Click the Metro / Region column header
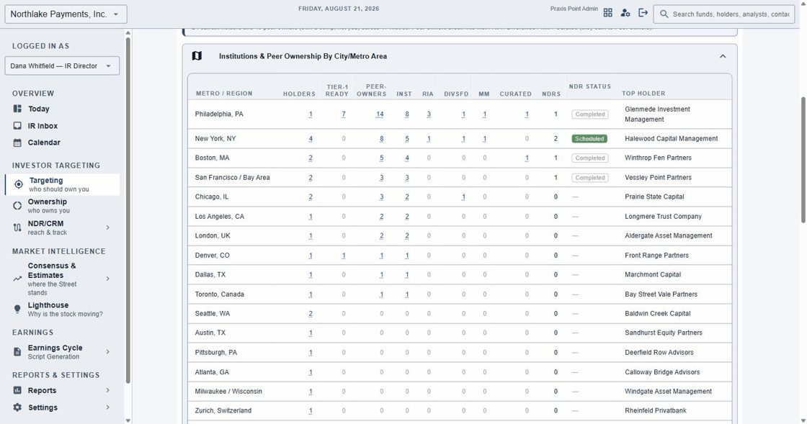 pyautogui.click(x=224, y=94)
